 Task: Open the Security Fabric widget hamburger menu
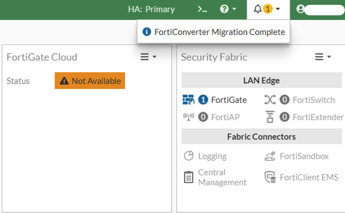click(x=319, y=57)
